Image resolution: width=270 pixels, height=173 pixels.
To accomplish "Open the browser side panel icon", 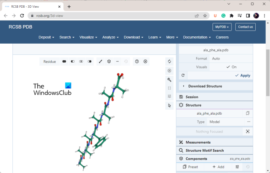I will (x=248, y=16).
